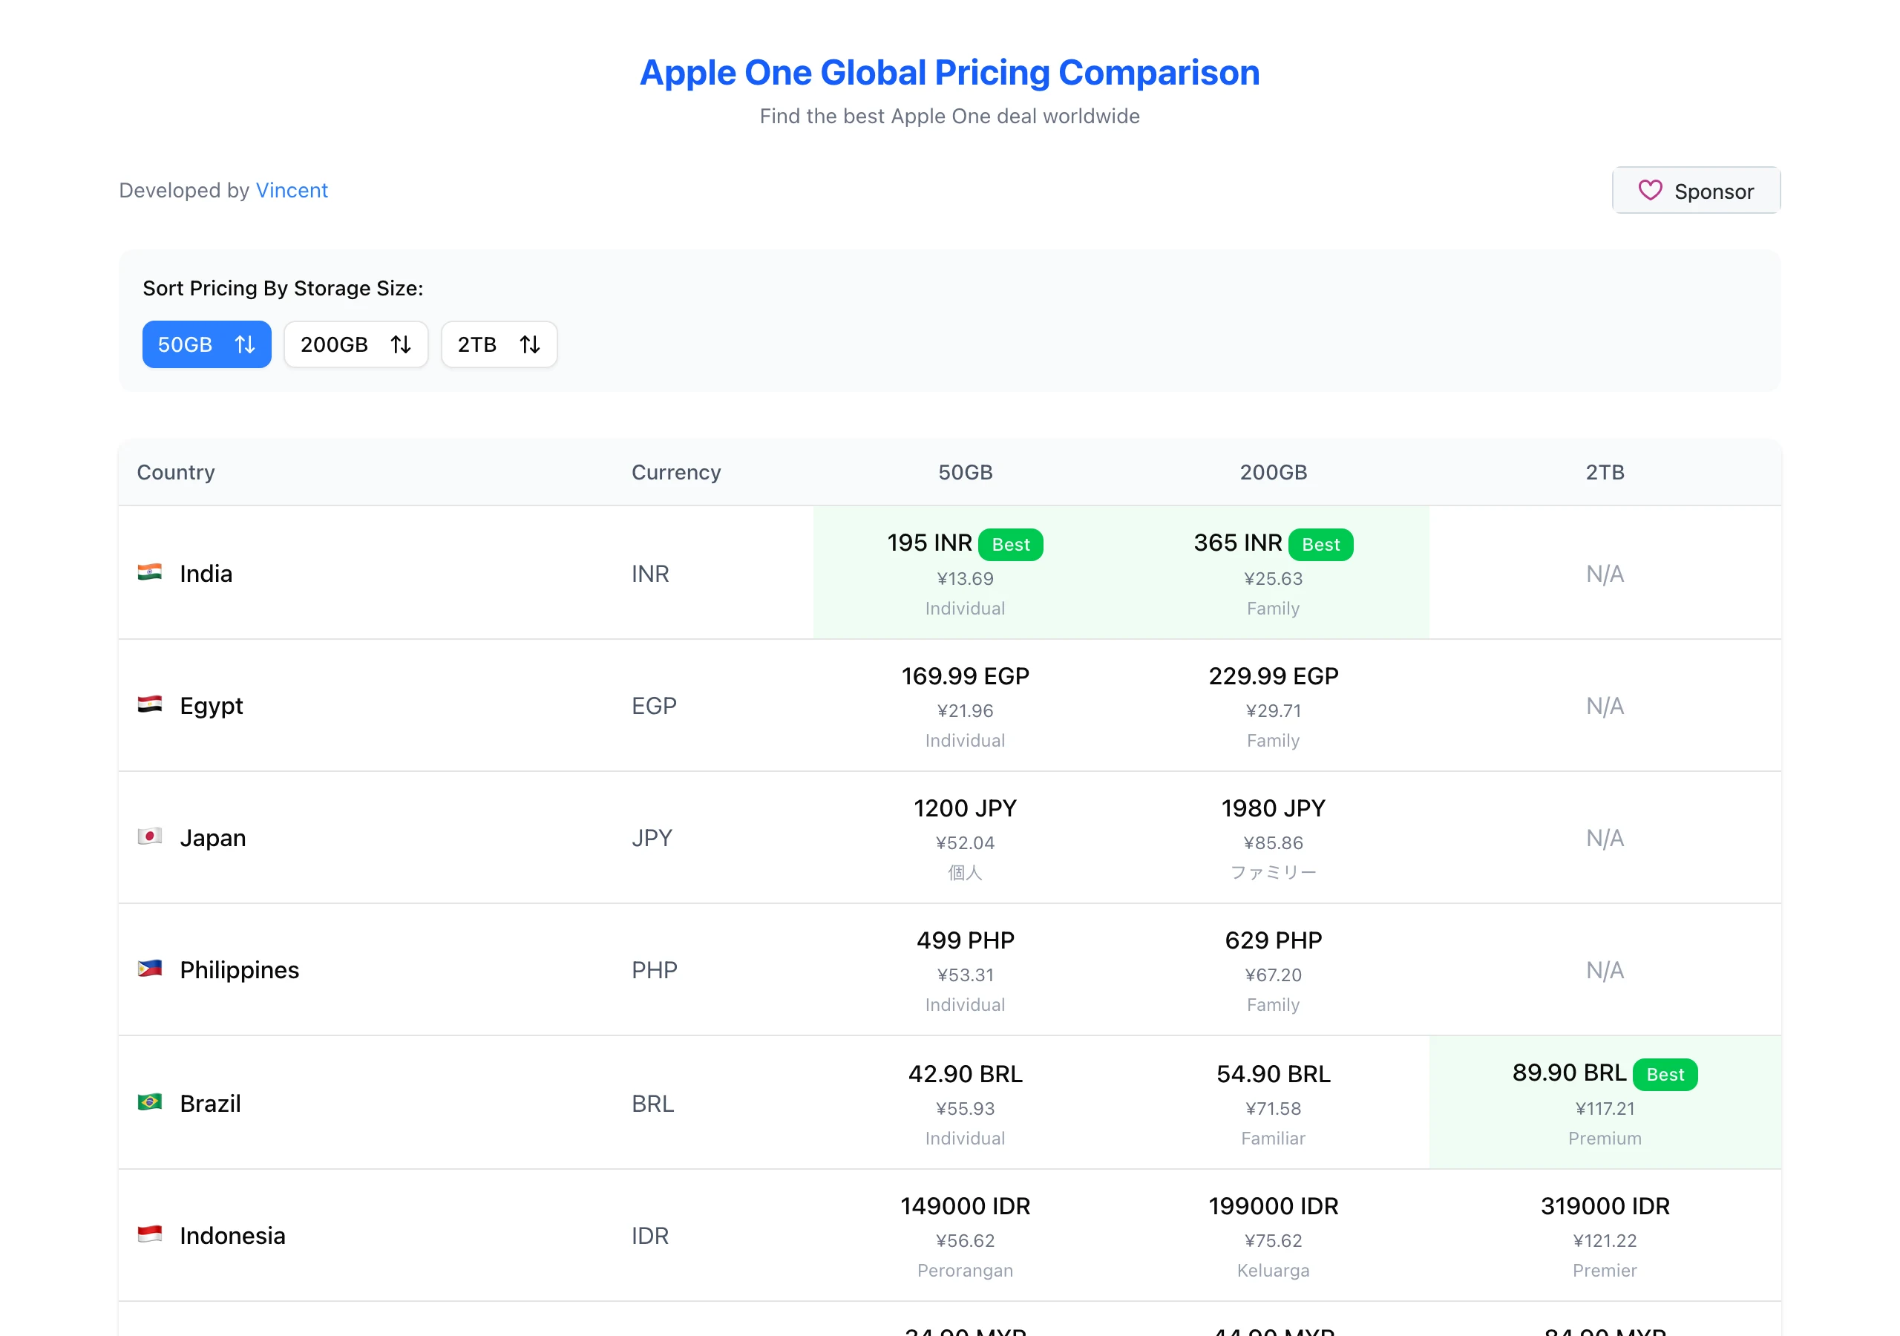The image size is (1900, 1336).
Task: Click the Country column header
Action: tap(175, 472)
